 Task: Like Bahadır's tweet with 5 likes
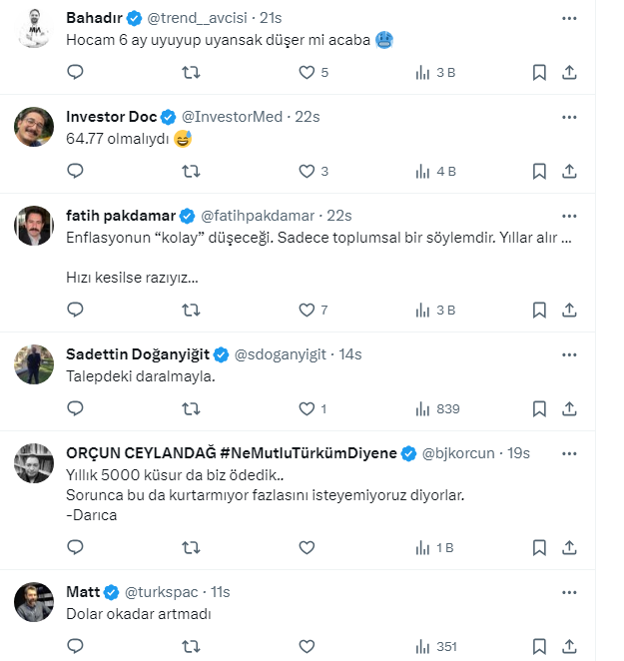[x=308, y=72]
